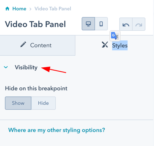Switch to desktop preview icon

pos(89,24)
